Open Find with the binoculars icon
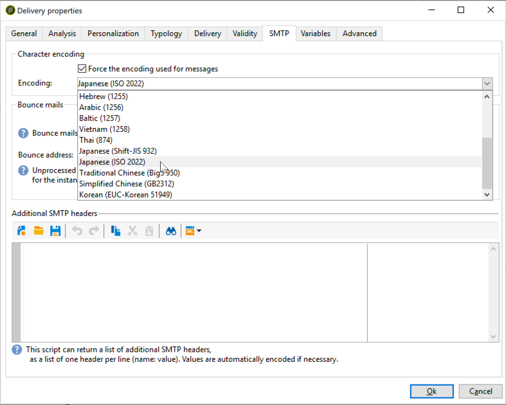506x405 pixels. point(171,231)
